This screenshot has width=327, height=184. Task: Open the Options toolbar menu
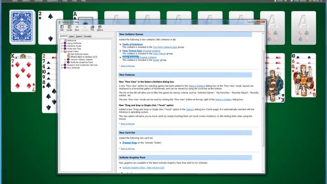click(100, 28)
